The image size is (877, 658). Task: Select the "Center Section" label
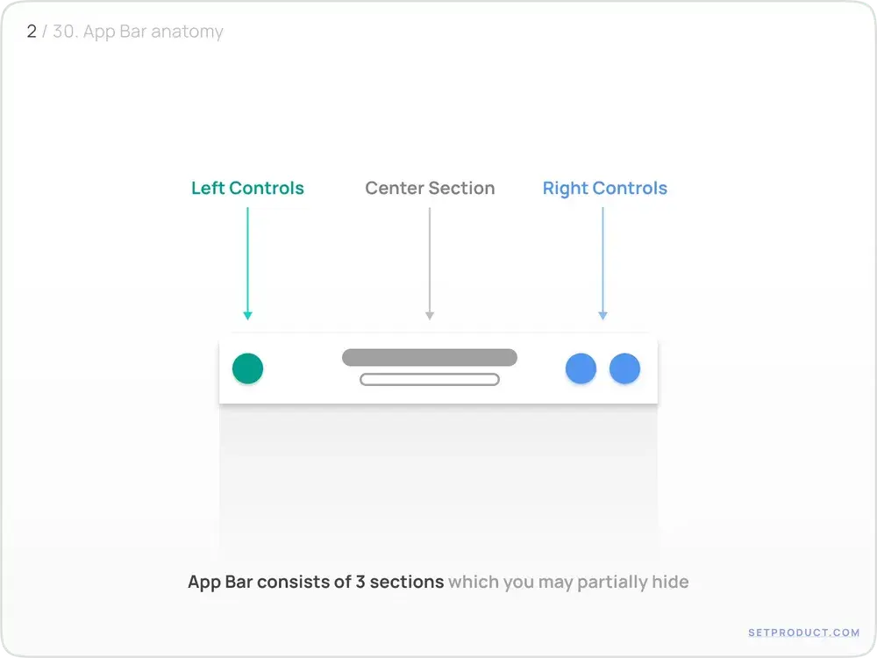pos(430,188)
